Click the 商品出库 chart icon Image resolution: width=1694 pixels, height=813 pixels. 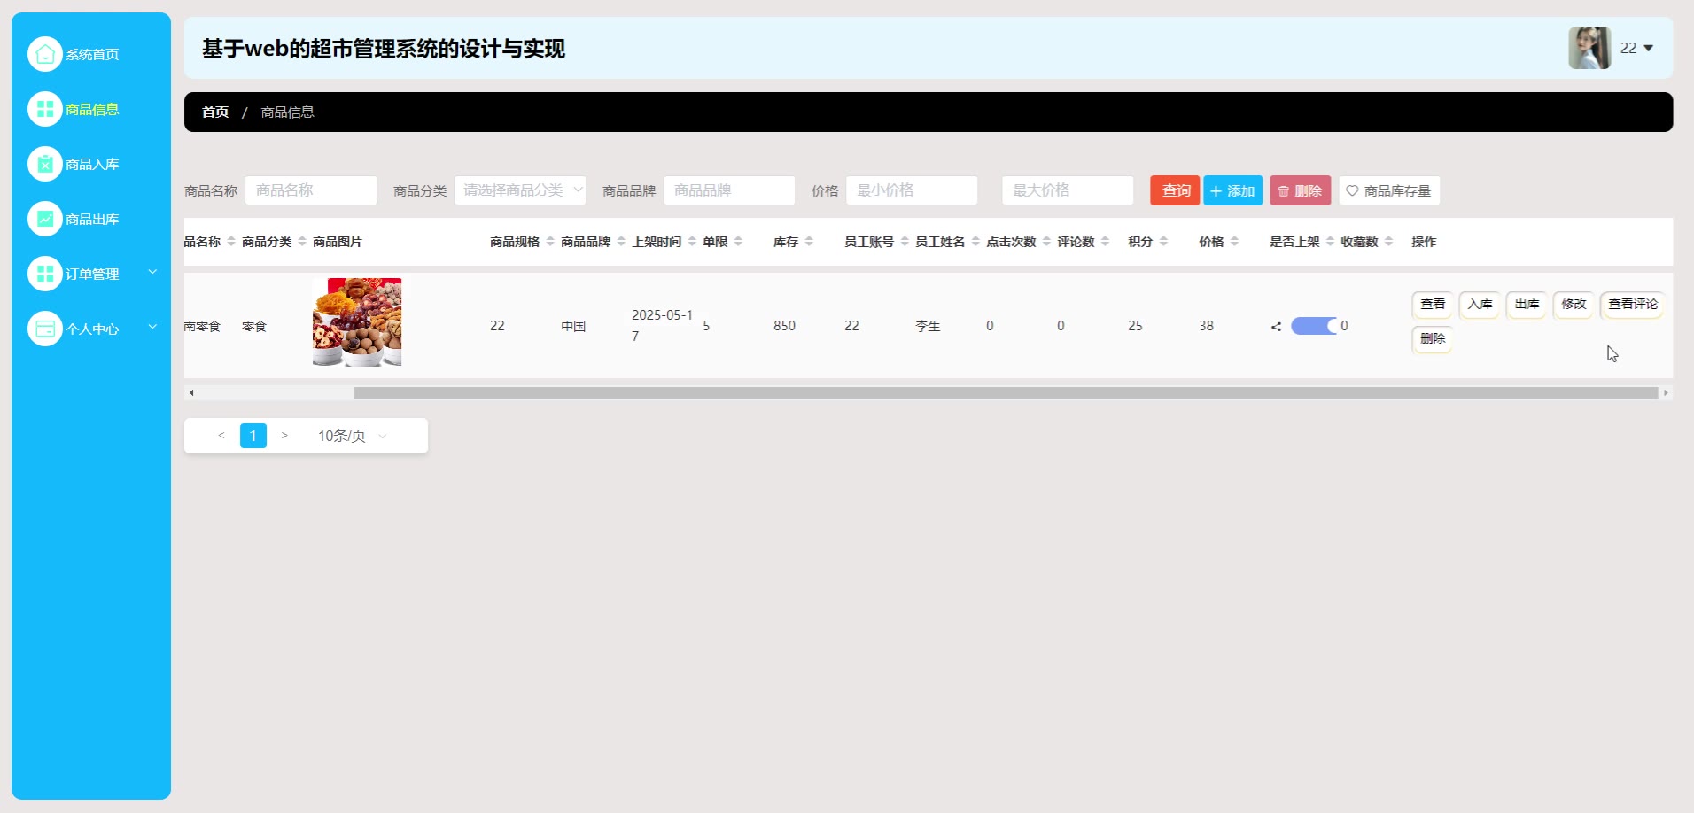click(45, 219)
